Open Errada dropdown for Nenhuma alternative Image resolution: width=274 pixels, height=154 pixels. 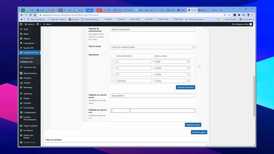click(x=172, y=81)
